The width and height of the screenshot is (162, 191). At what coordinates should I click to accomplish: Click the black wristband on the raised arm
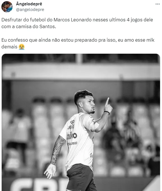(107, 113)
